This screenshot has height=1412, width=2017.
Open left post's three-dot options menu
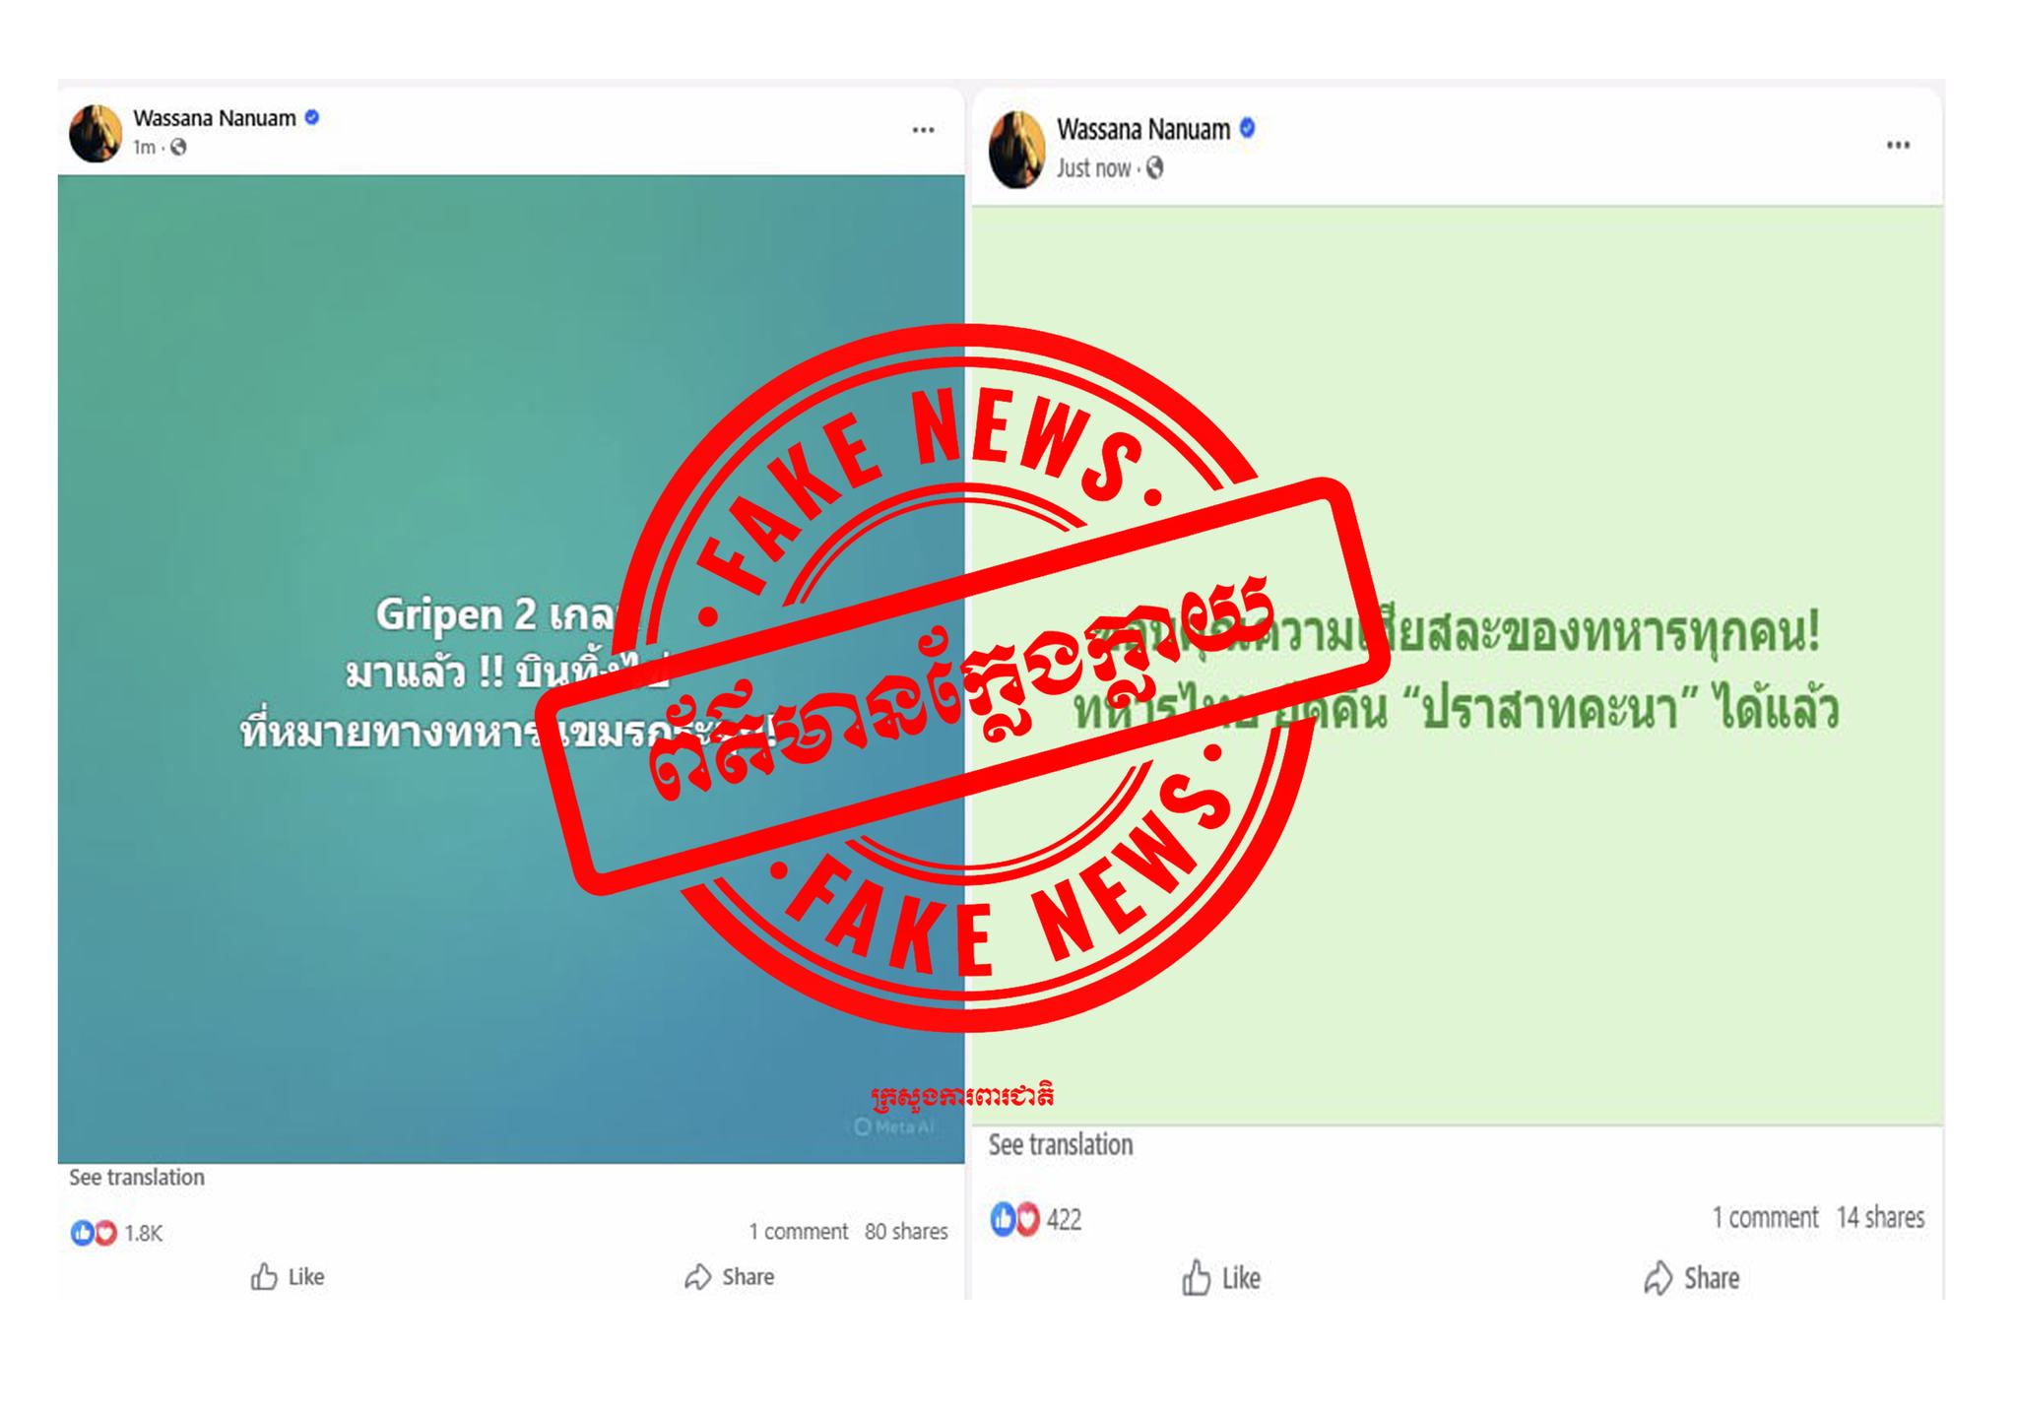point(923,130)
